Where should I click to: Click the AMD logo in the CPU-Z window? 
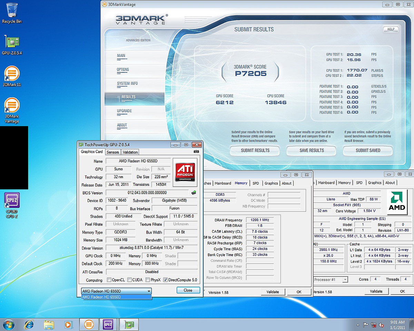pos(397,202)
